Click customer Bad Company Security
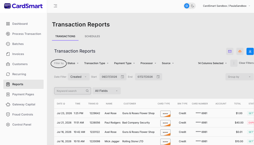This screenshot has width=254, height=145. [136, 123]
